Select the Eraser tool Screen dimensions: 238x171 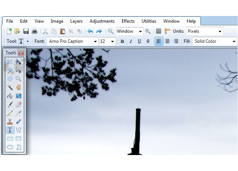19,104
